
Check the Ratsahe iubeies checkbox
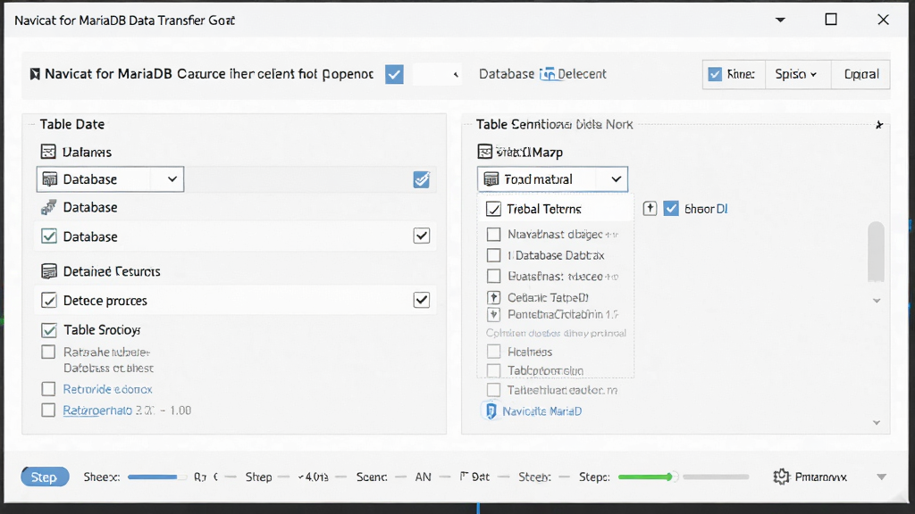pos(48,352)
